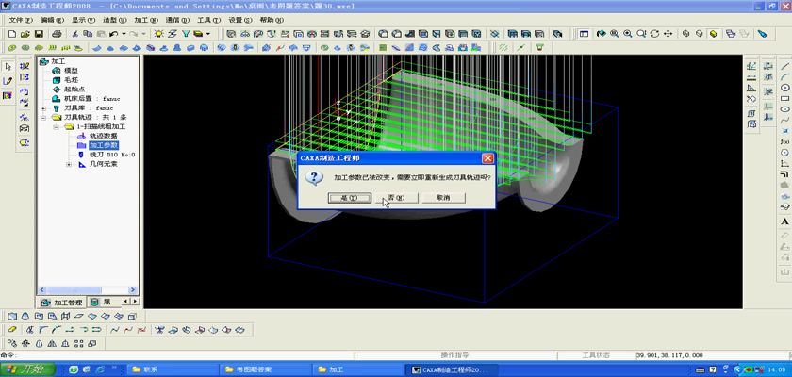Click the straight line draw tool
This screenshot has width=792, height=377.
pyautogui.click(x=784, y=66)
